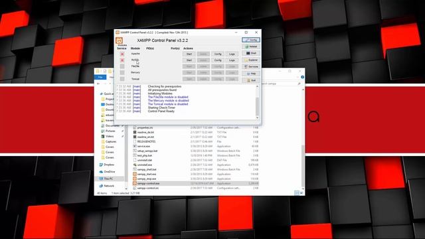Toggle the Mercury service box
The image size is (425, 239).
(x=122, y=72)
